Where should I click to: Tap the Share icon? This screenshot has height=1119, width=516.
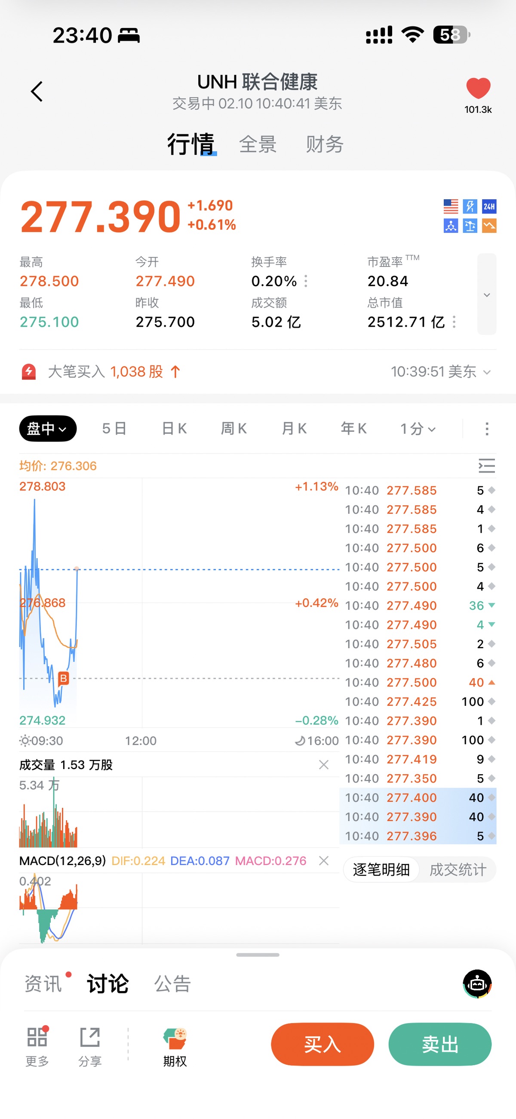click(90, 1045)
